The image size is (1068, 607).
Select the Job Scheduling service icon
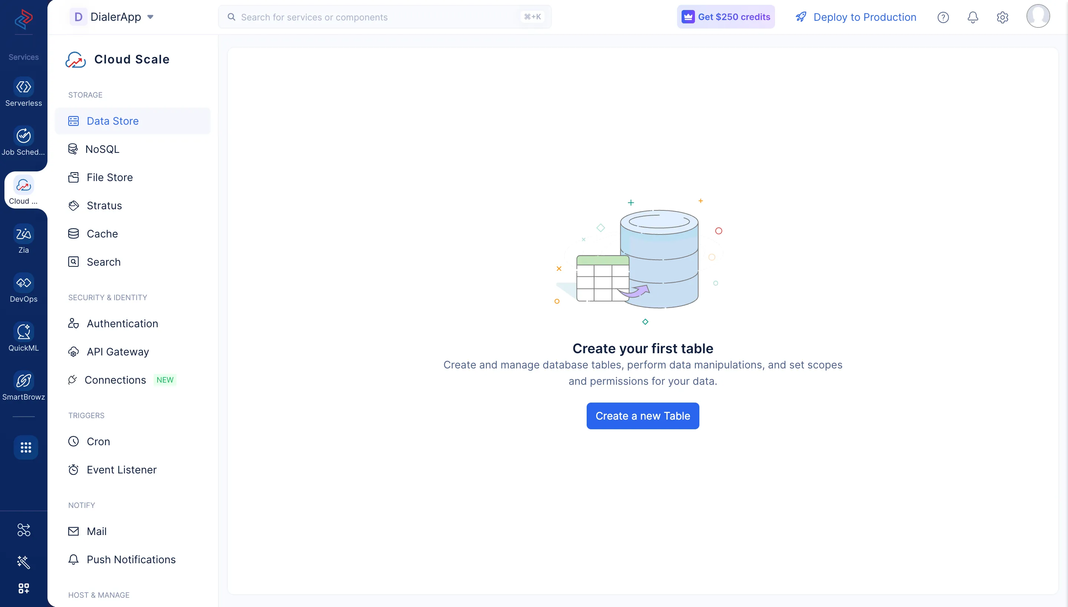23,141
